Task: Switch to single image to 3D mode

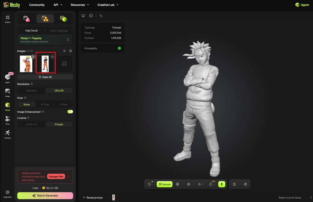Action: [27, 19]
